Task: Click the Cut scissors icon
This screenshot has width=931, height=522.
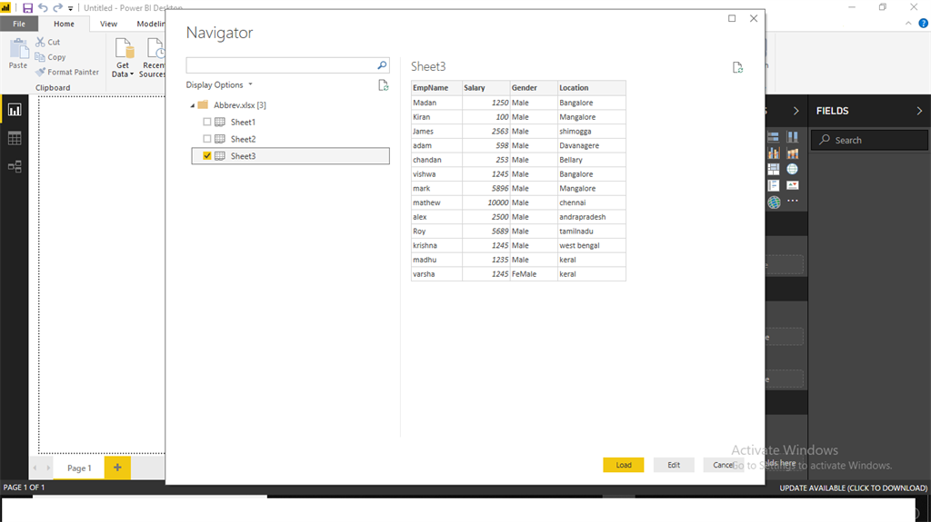Action: [40, 42]
